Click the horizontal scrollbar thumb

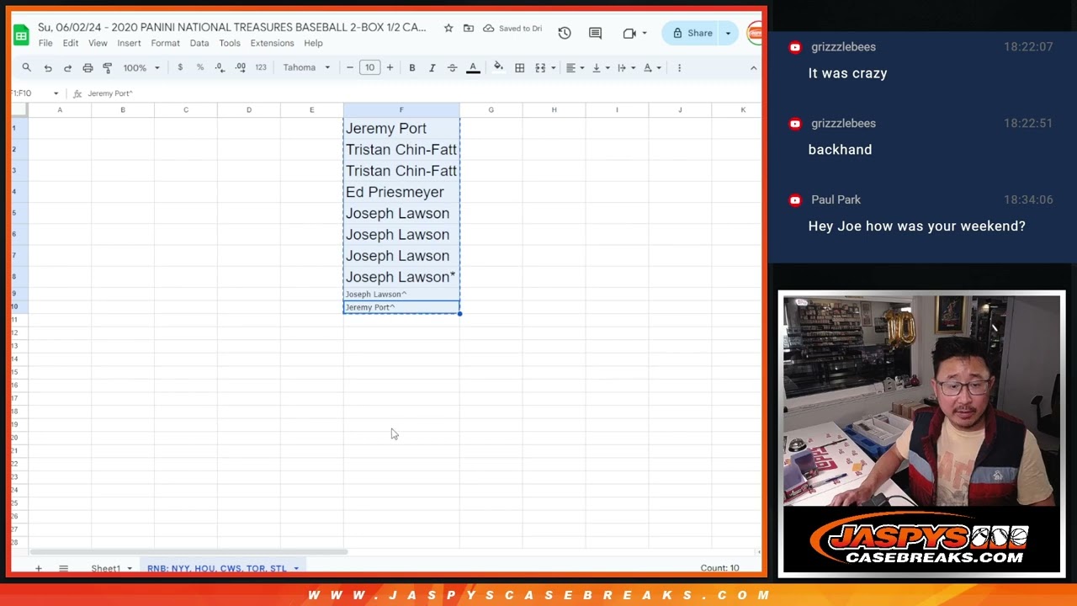[x=188, y=552]
